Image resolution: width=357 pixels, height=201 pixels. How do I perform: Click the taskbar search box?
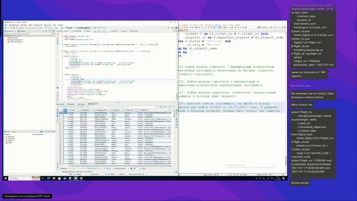click(x=24, y=178)
